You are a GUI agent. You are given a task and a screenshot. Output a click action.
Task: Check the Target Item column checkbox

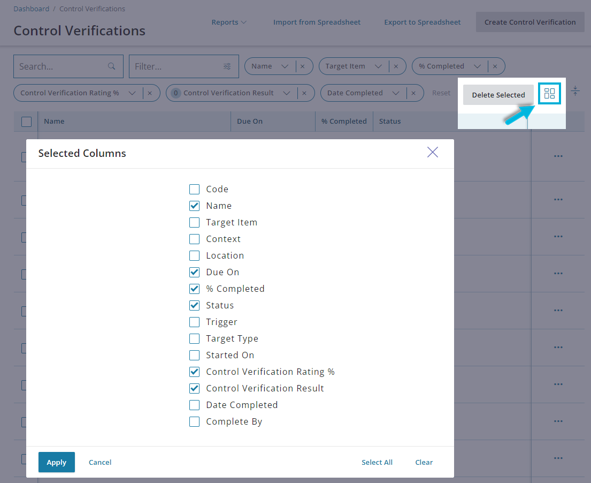(x=194, y=222)
